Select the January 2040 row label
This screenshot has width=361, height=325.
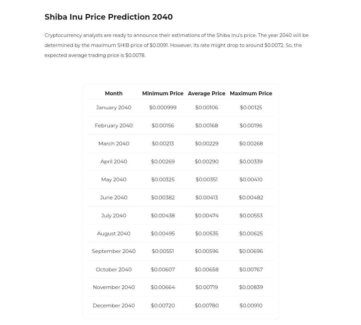pos(114,108)
